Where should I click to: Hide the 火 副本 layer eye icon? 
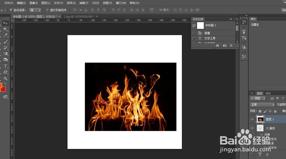click(x=252, y=128)
